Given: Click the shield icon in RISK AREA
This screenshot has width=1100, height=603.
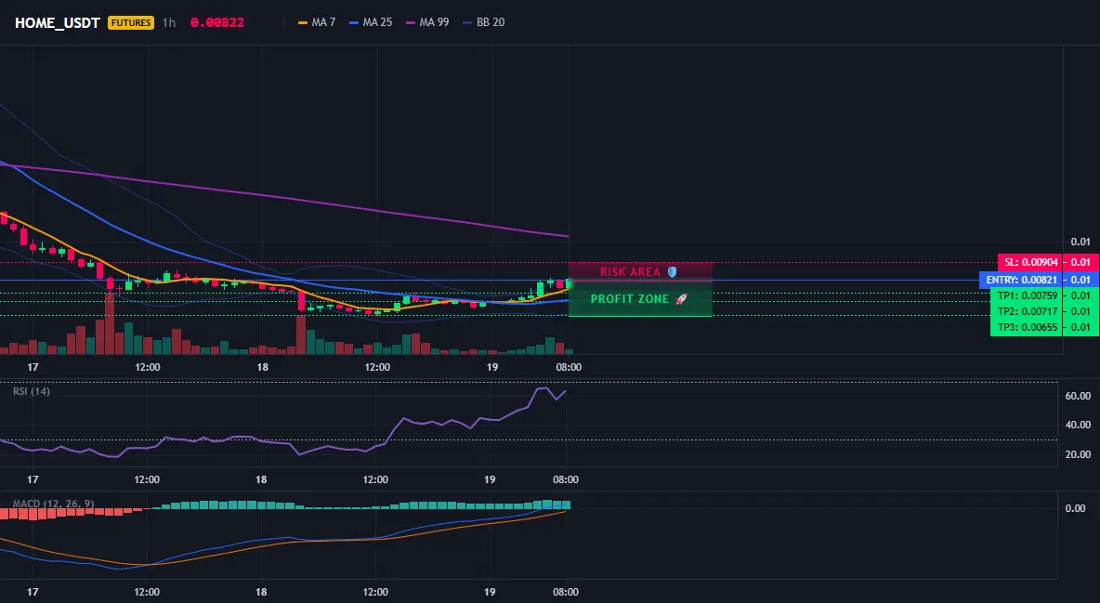Looking at the screenshot, I should pos(672,271).
